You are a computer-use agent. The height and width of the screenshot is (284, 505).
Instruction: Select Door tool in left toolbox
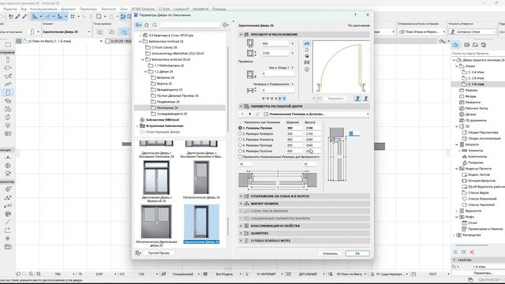pos(8,93)
